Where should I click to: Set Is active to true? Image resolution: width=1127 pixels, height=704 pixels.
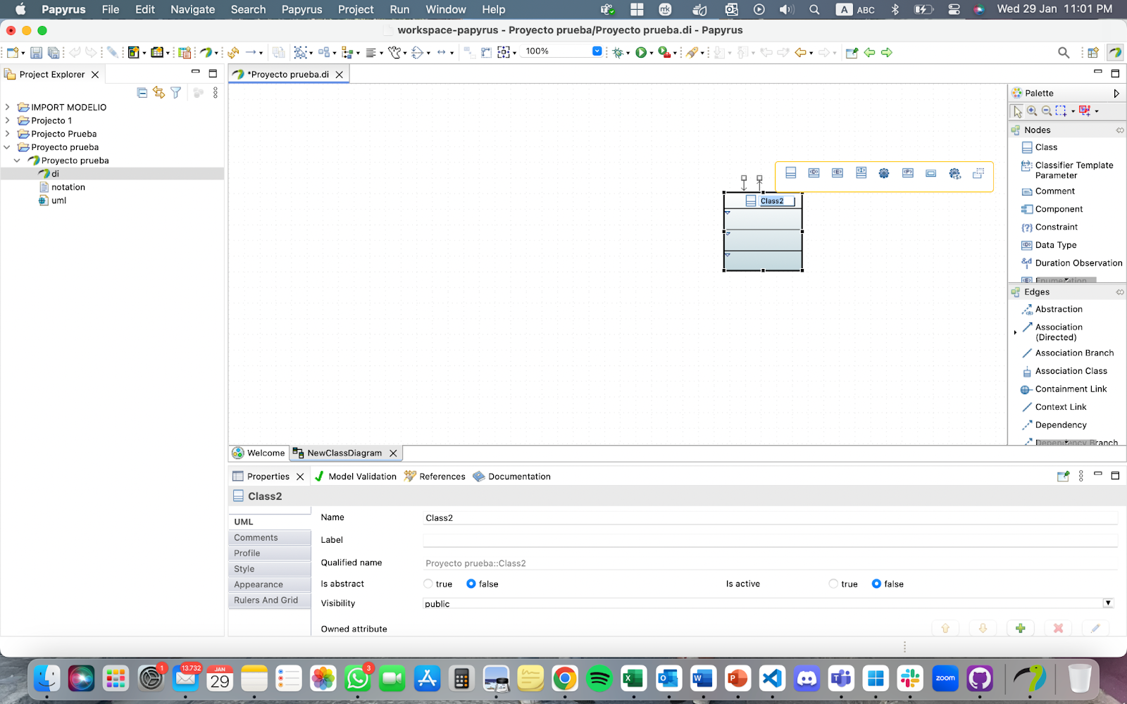coord(834,584)
